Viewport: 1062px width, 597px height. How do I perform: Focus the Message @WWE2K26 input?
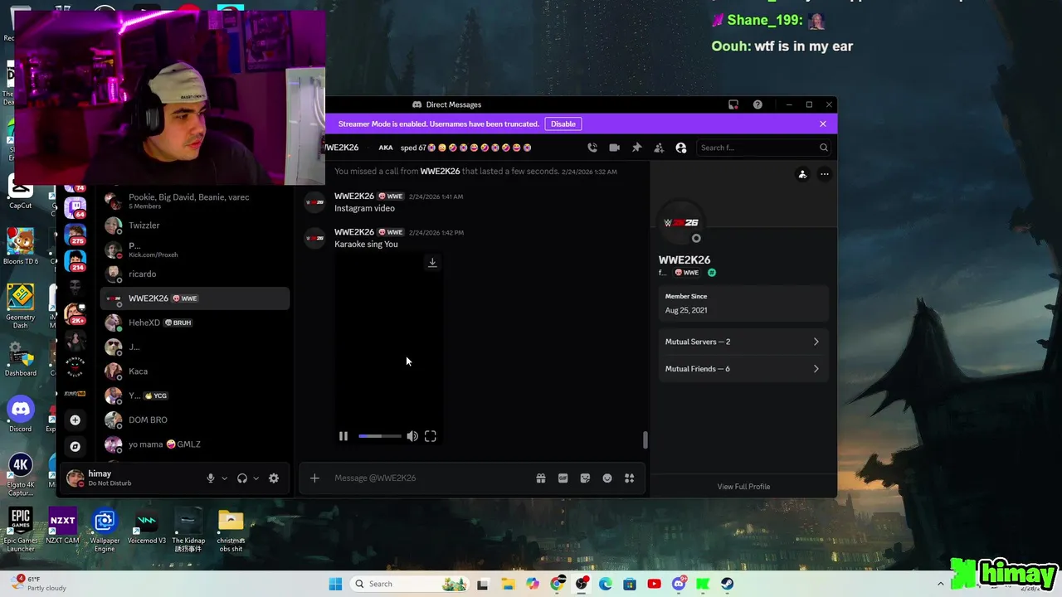click(431, 478)
